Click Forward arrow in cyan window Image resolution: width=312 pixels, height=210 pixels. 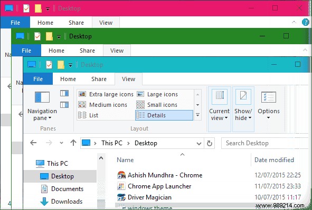pyautogui.click(x=49, y=143)
